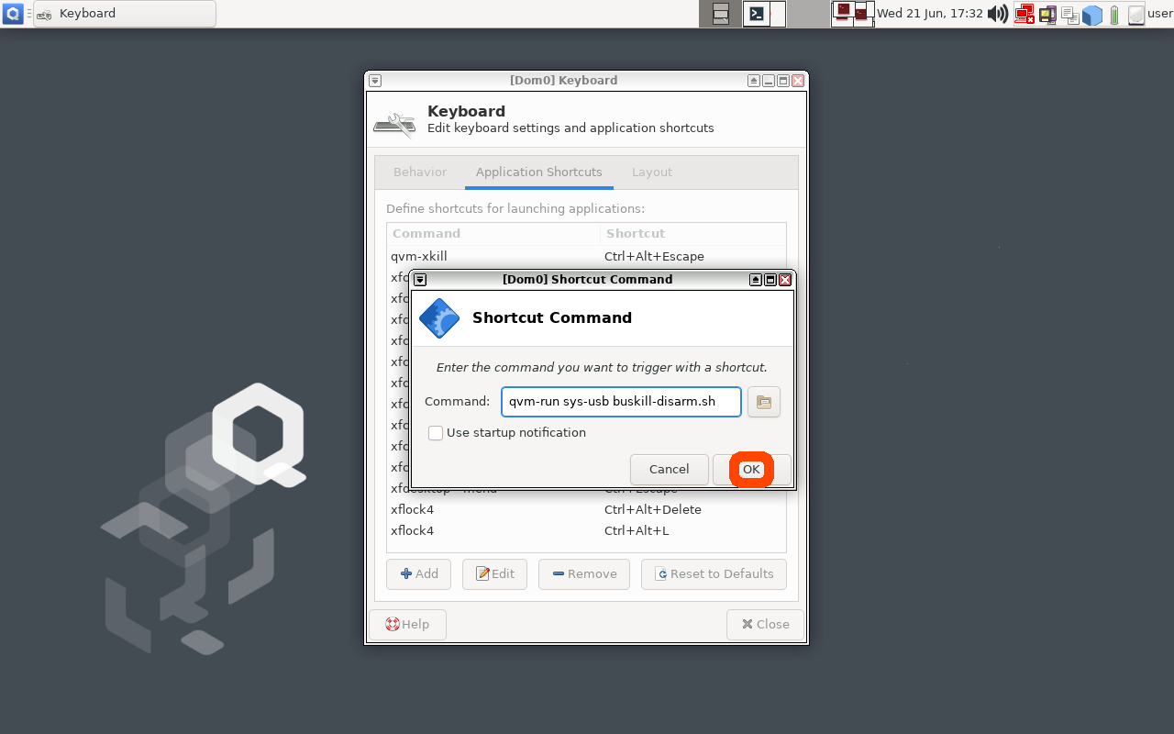Open the disk space tray icon
This screenshot has height=734, width=1174.
(x=1135, y=14)
